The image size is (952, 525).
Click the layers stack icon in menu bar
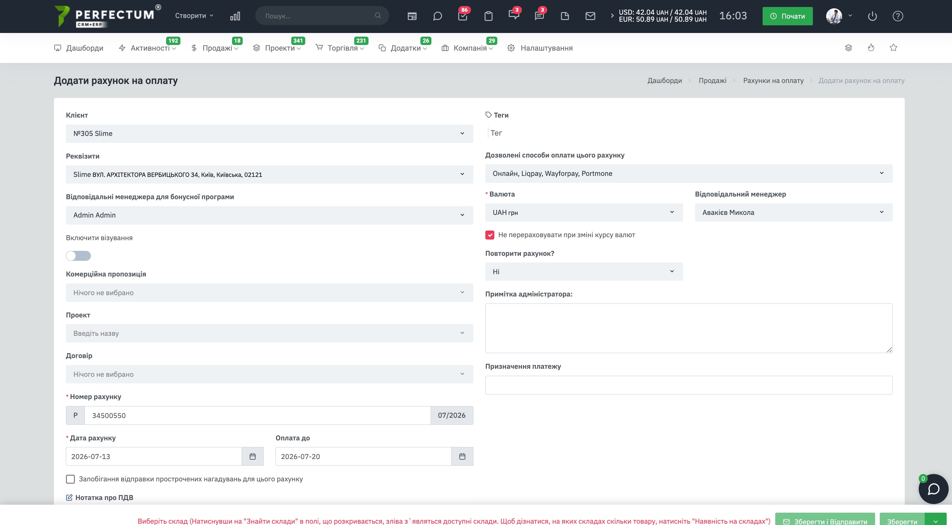pyautogui.click(x=848, y=48)
